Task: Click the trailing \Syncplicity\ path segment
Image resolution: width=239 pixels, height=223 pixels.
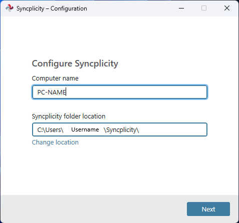Action: [121, 130]
